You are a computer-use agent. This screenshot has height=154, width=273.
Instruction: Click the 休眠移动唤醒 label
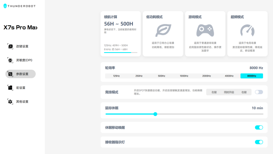[115, 128]
